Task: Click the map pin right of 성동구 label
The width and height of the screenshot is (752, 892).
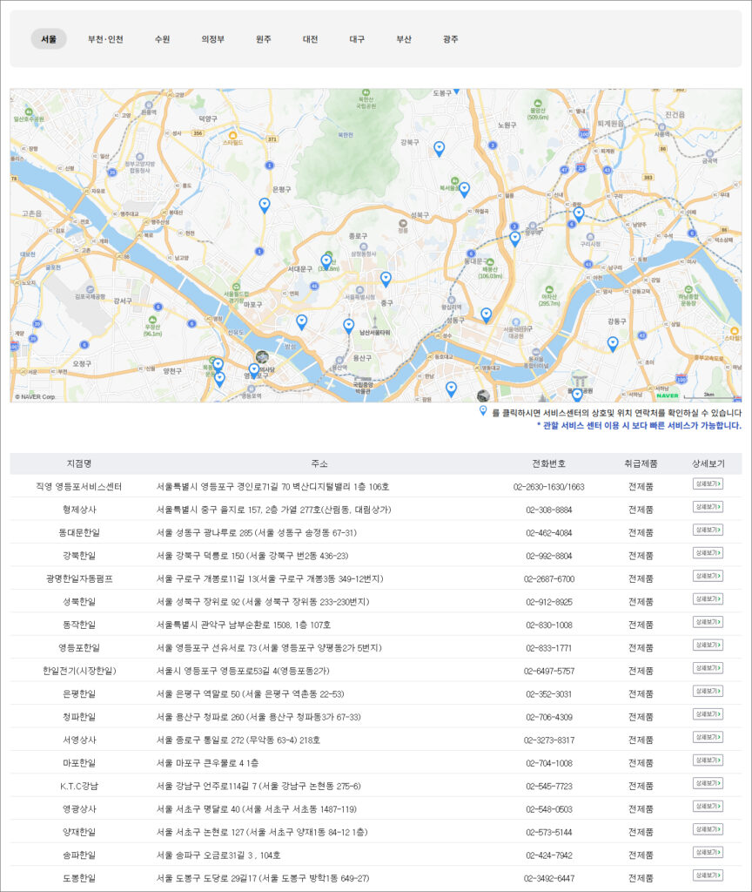Action: (487, 314)
